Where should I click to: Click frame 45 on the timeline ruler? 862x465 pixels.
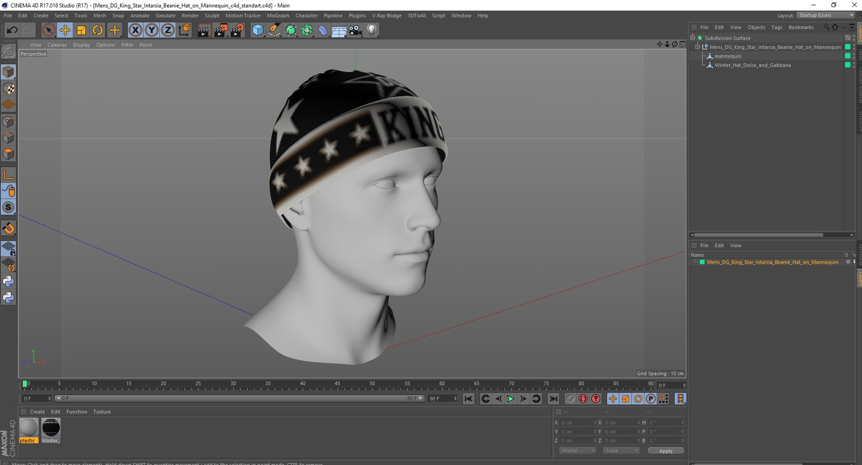pyautogui.click(x=337, y=384)
